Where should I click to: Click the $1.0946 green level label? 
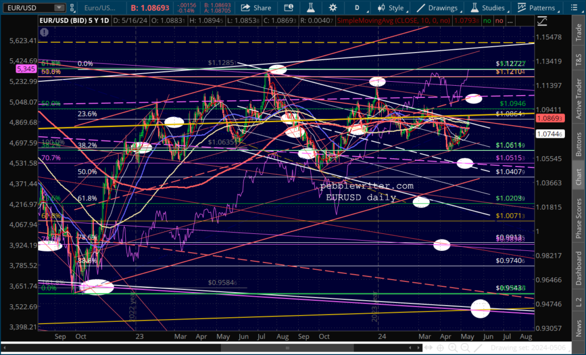pyautogui.click(x=512, y=103)
